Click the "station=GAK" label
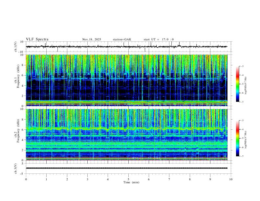The width and height of the screenshot is (260, 201). 122,39
